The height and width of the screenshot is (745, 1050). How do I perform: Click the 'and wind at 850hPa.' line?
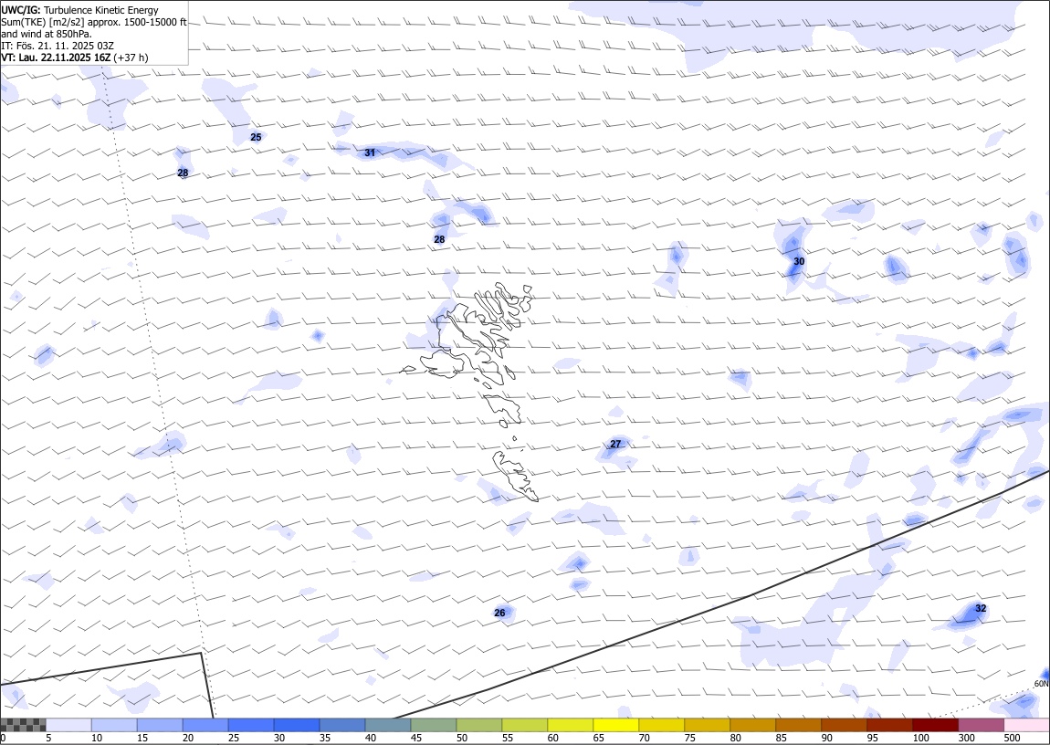(47, 34)
